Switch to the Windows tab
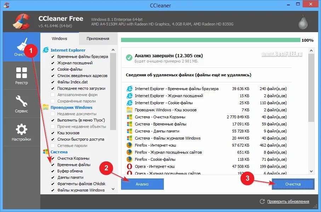Viewport: 321px width, 212px height. pyautogui.click(x=59, y=39)
